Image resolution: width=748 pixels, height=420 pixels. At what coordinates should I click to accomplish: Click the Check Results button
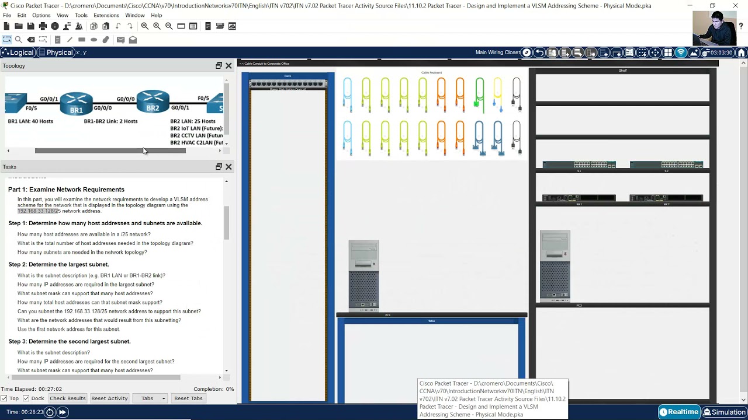click(x=68, y=398)
